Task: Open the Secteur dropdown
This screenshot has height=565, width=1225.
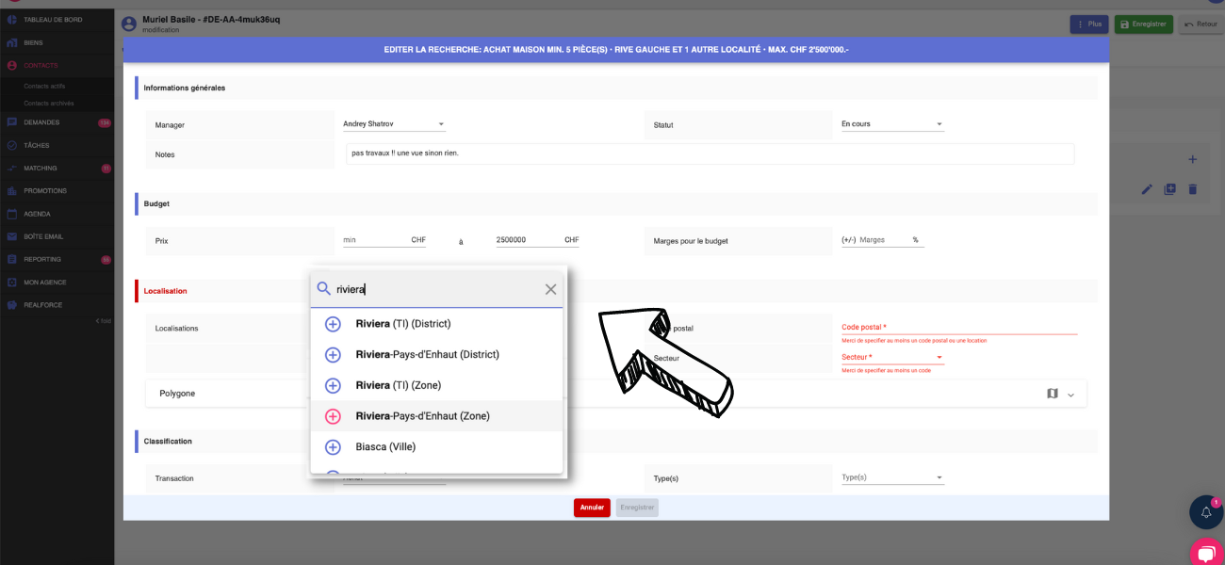Action: [x=892, y=357]
